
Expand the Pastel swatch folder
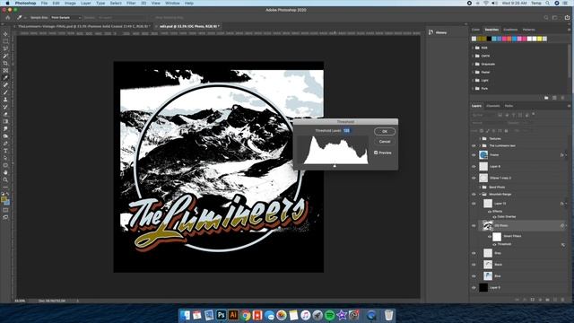[473, 72]
